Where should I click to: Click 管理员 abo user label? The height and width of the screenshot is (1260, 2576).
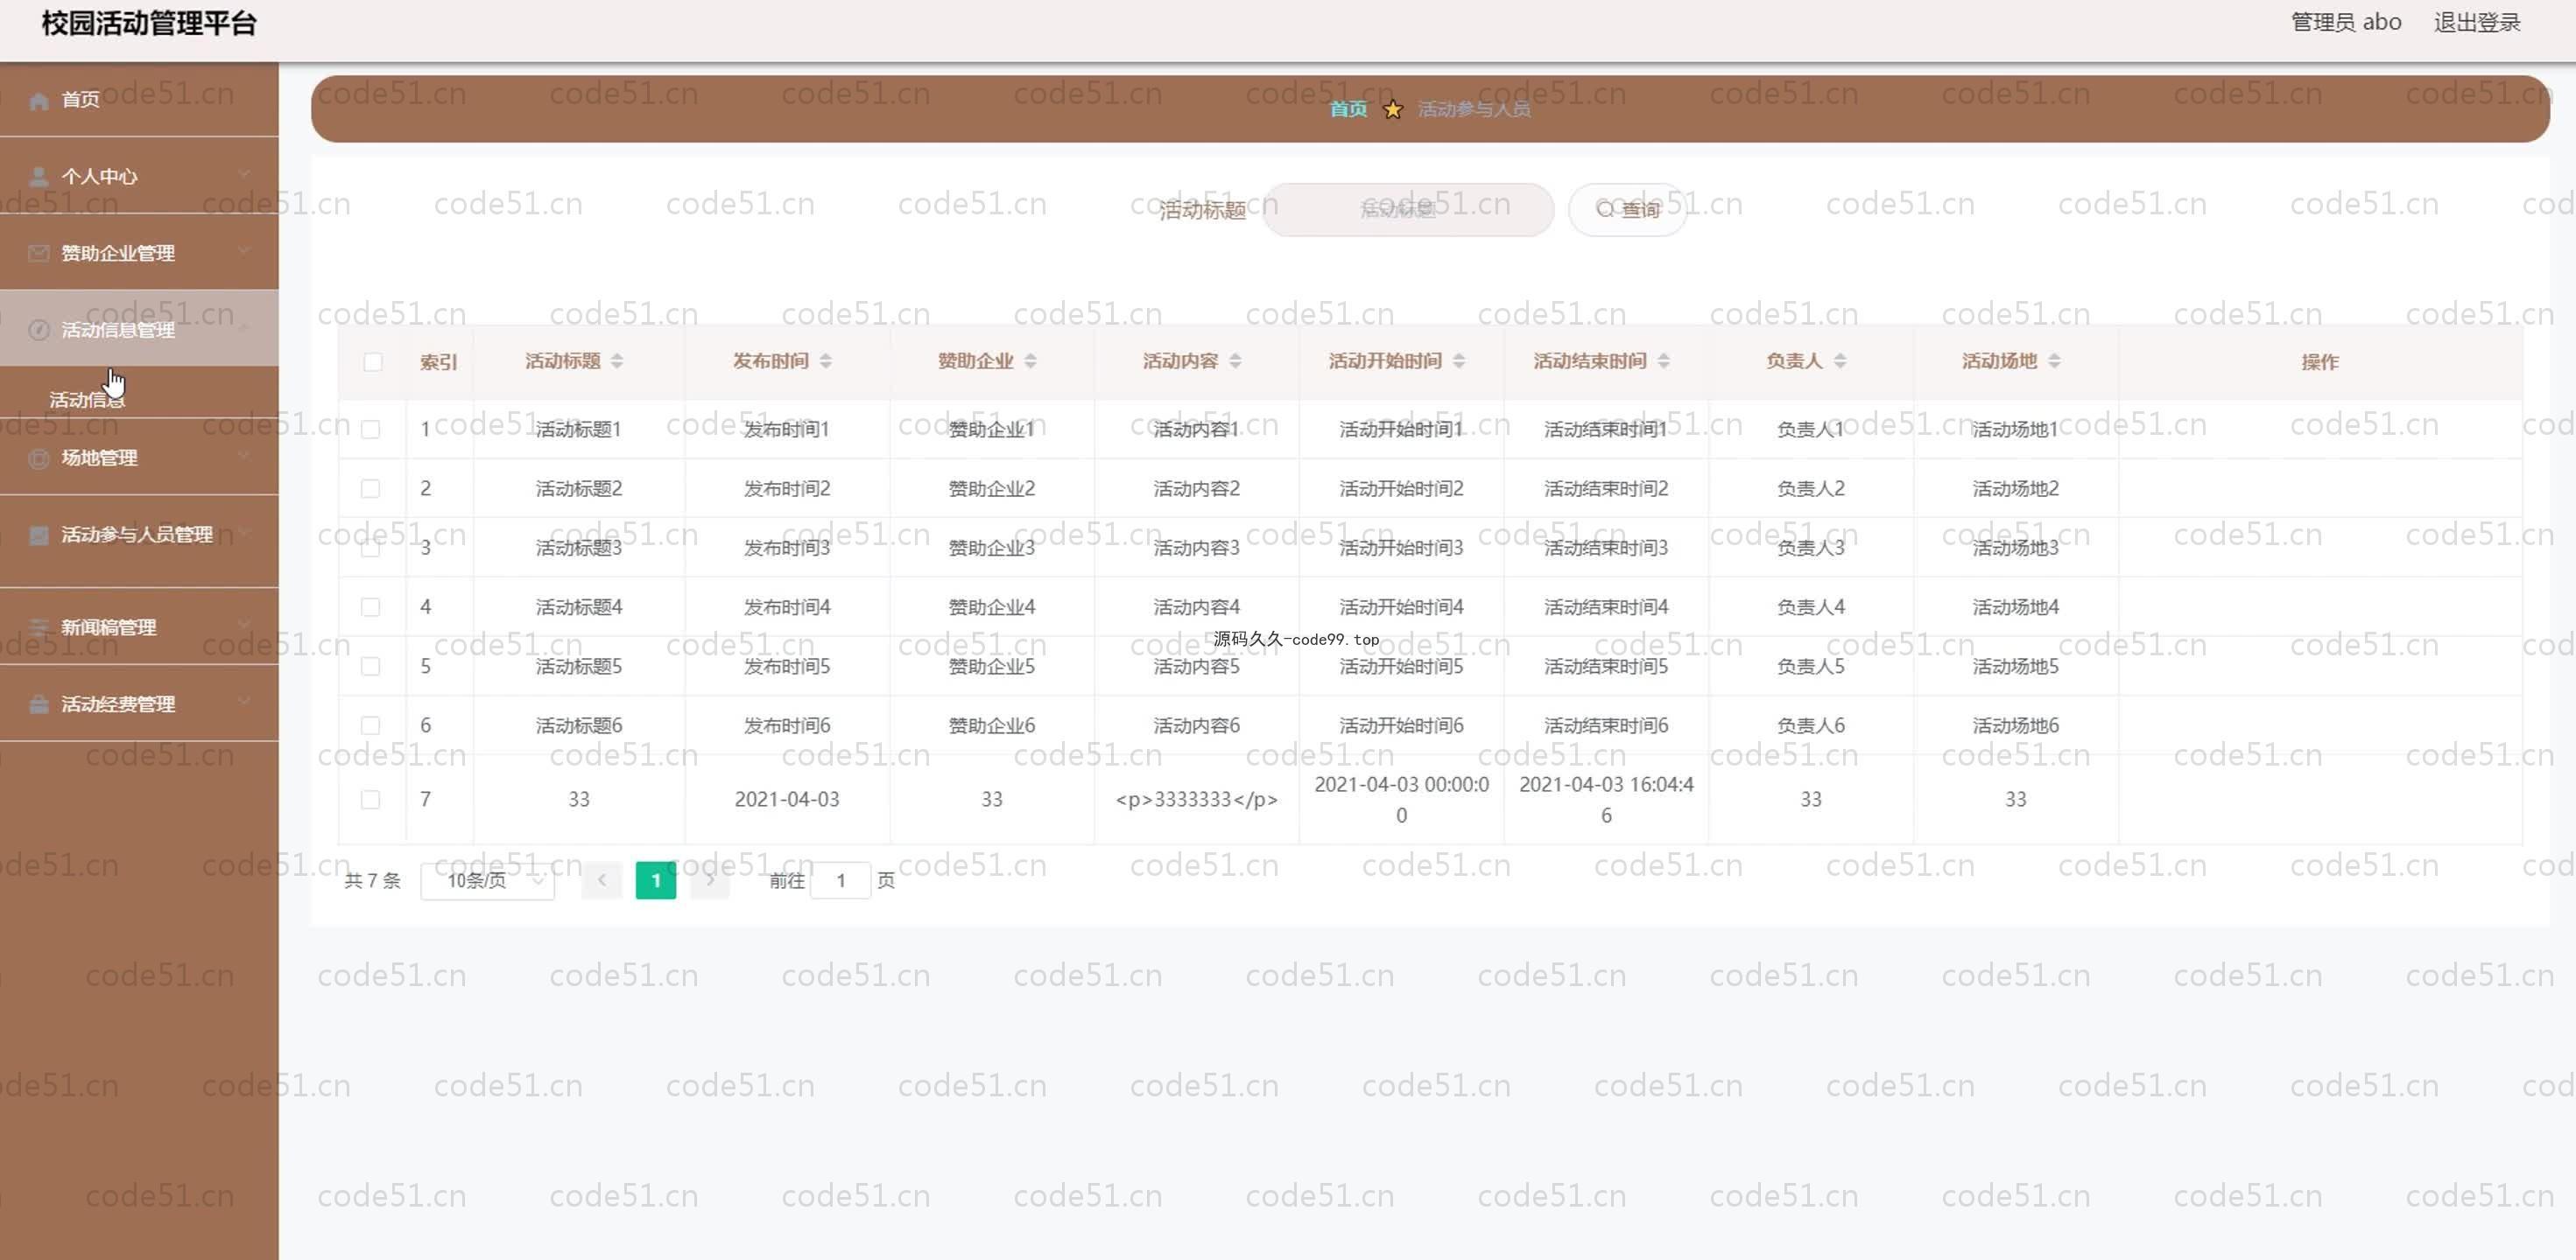2346,23
